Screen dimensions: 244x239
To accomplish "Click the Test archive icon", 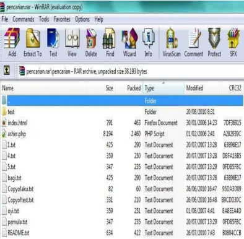I will click(x=53, y=38).
